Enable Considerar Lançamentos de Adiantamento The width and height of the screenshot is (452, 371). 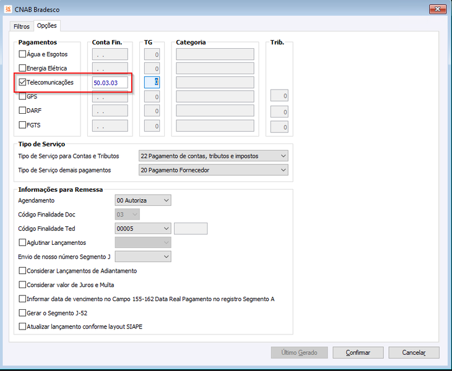pos(22,271)
